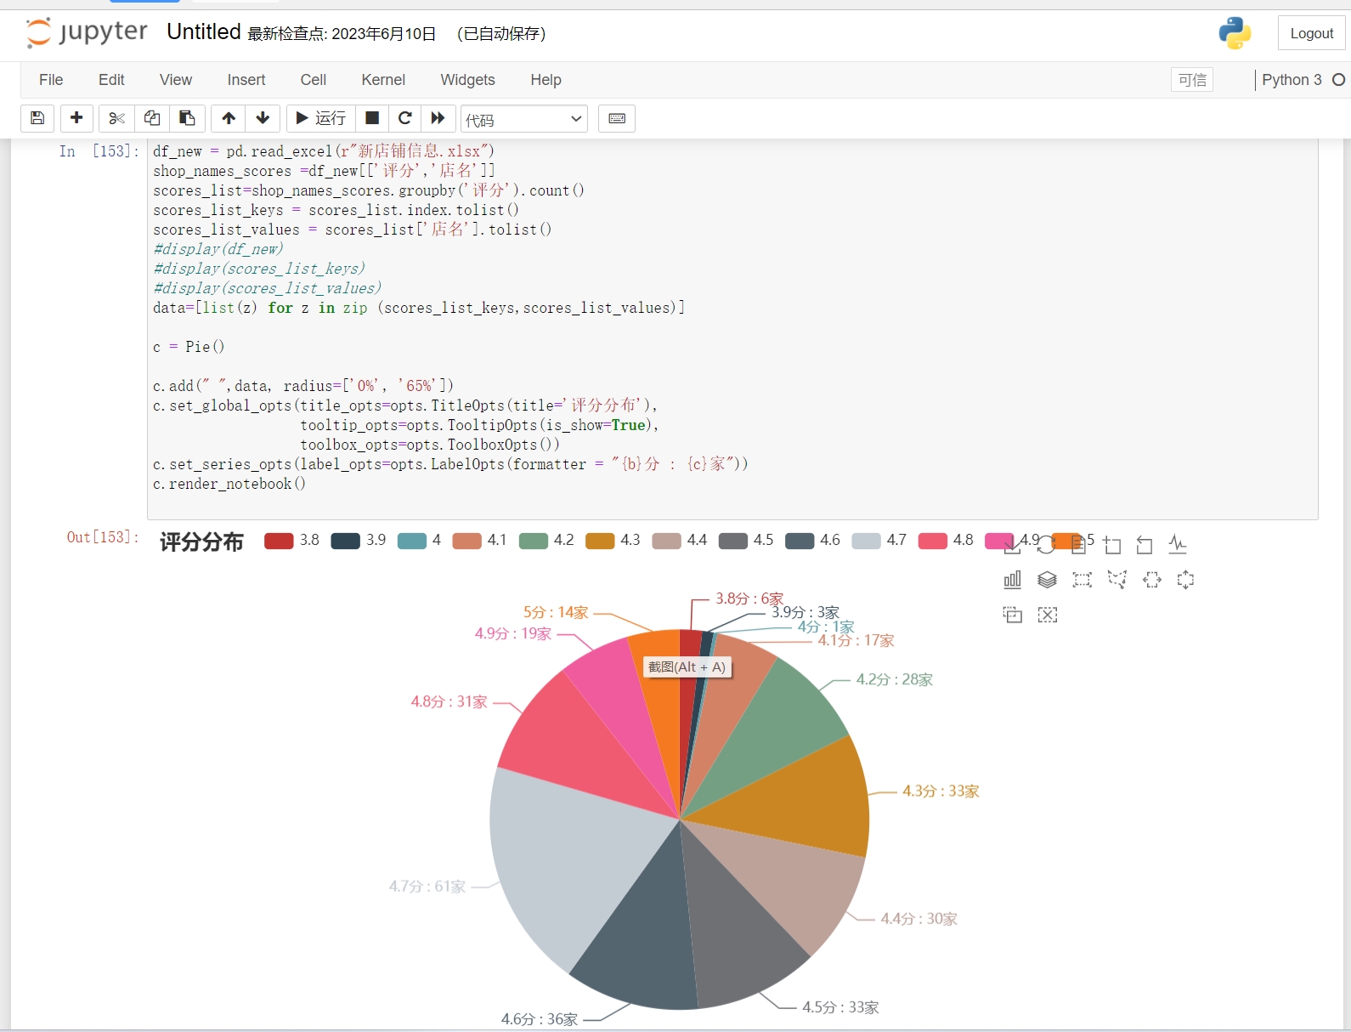Open the Insert menu
Viewport: 1351px width, 1032px height.
[x=246, y=80]
